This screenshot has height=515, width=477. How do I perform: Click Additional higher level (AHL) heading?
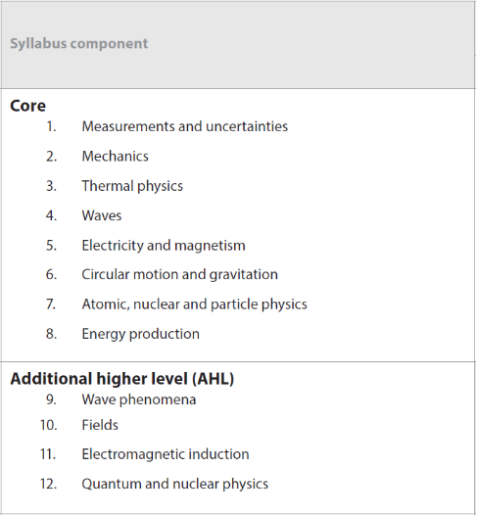click(122, 379)
